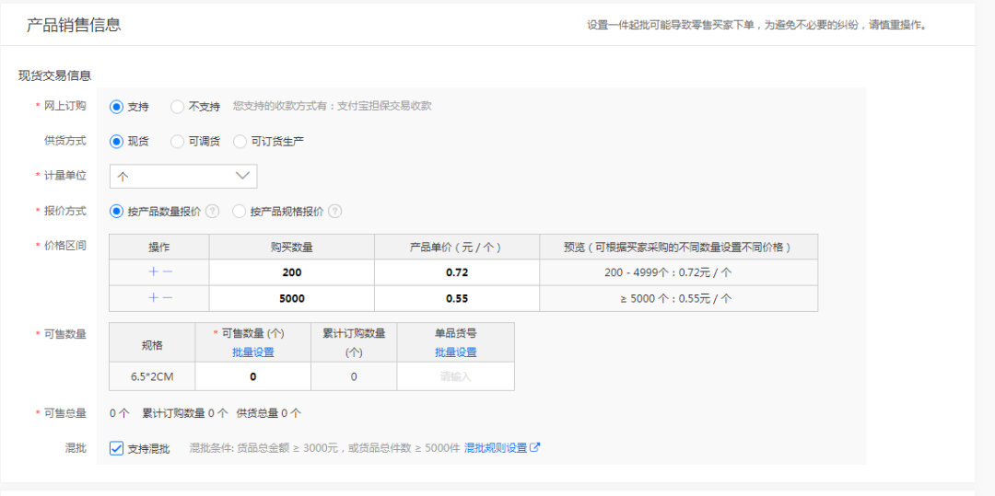The image size is (995, 496).
Task: Click help icon beside 按产品数量报价
Action: click(213, 212)
